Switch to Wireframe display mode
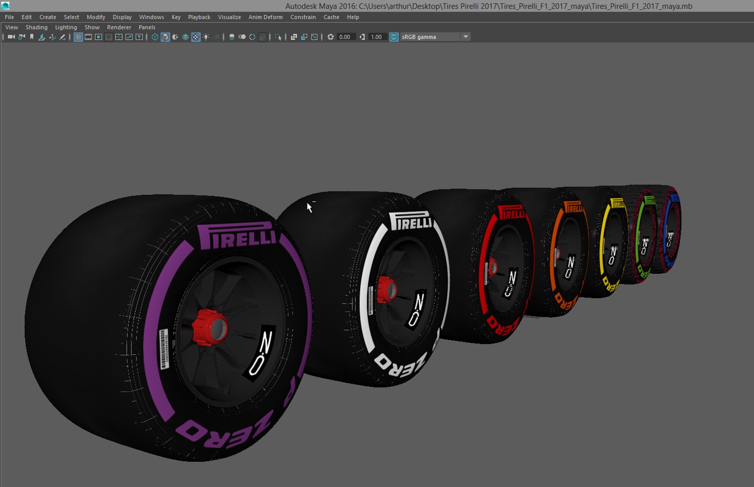The height and width of the screenshot is (487, 754). (x=155, y=37)
